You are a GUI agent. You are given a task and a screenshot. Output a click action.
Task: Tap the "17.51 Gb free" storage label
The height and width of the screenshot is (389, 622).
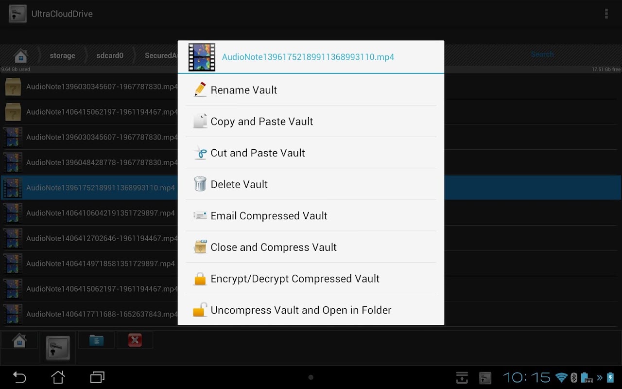(606, 70)
